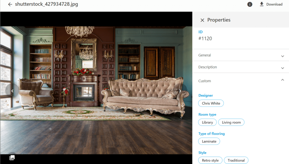This screenshot has width=289, height=164.
Task: Show previous image with left chevron
Action: click(x=12, y=91)
